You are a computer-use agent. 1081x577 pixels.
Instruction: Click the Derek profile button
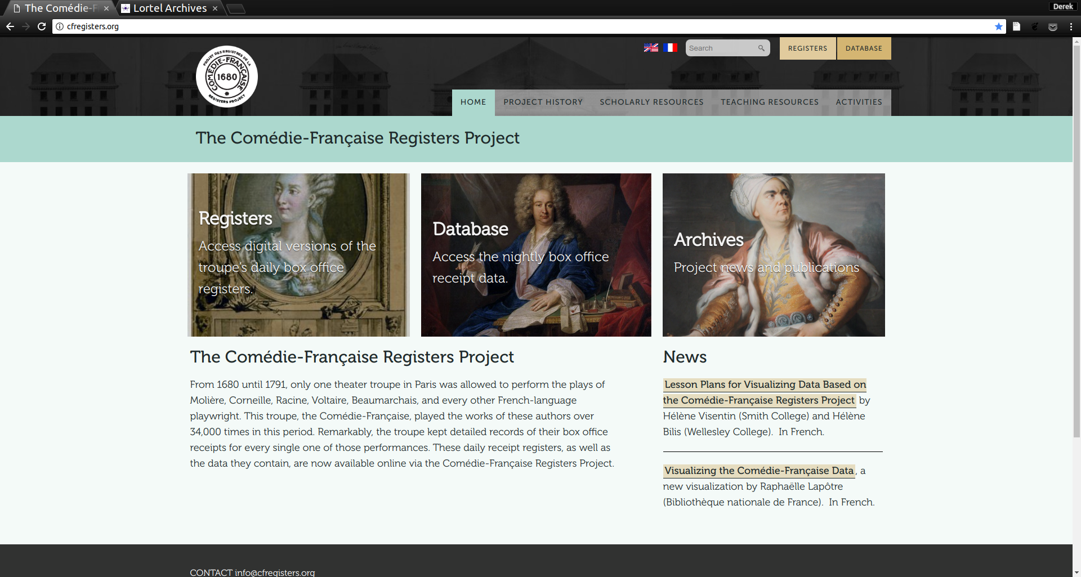(1063, 7)
